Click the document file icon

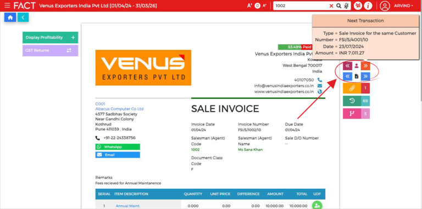[357, 77]
